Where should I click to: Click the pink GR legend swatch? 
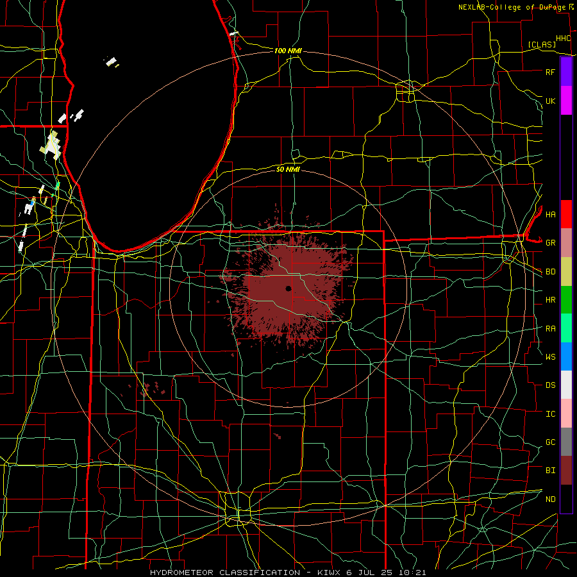[566, 243]
